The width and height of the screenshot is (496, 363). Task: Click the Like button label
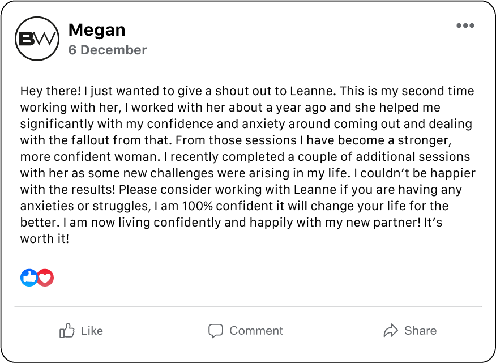point(92,331)
